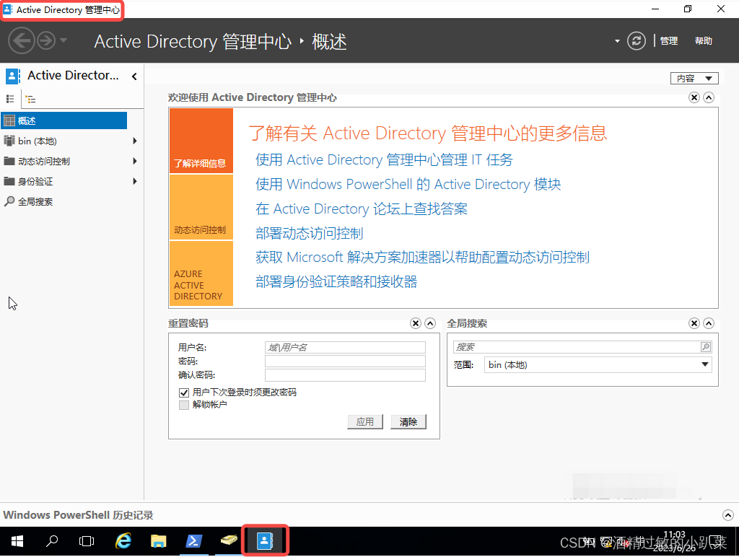Open the 管理 menu
739x557 pixels.
[x=669, y=41]
